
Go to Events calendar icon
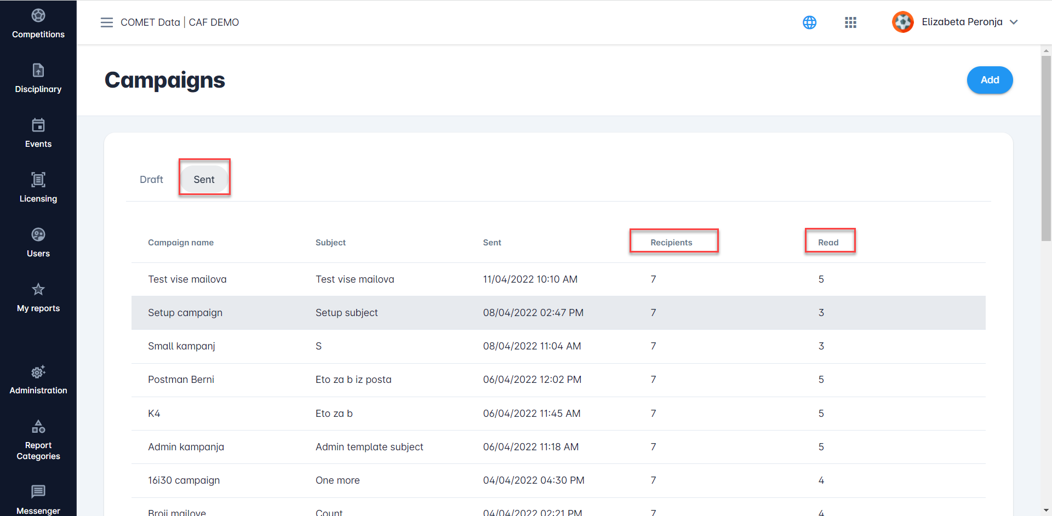coord(38,125)
